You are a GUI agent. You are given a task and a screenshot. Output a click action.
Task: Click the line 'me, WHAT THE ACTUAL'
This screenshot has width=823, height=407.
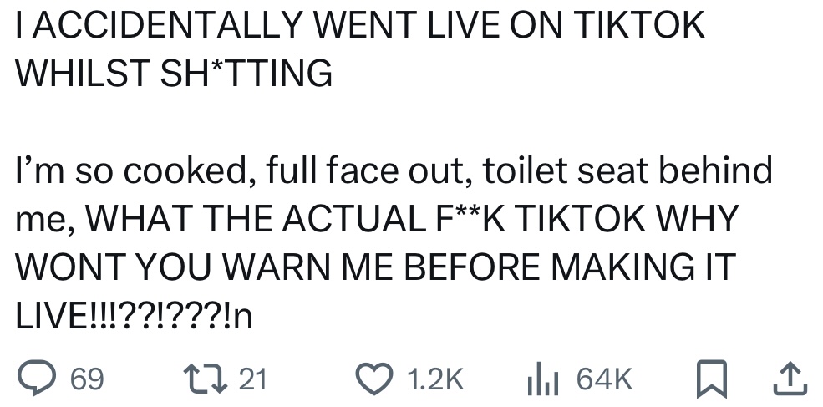pos(376,219)
